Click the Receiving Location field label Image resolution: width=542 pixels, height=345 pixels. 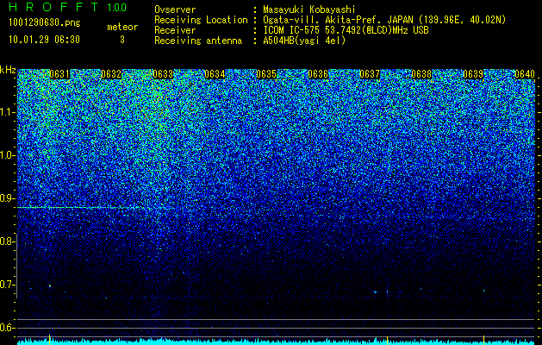click(x=201, y=20)
